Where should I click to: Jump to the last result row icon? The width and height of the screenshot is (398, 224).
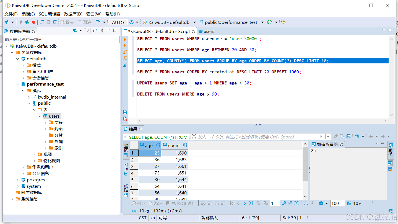[251, 203]
